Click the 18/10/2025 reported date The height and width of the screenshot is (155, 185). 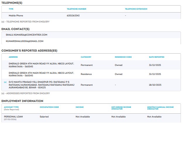pos(155,85)
